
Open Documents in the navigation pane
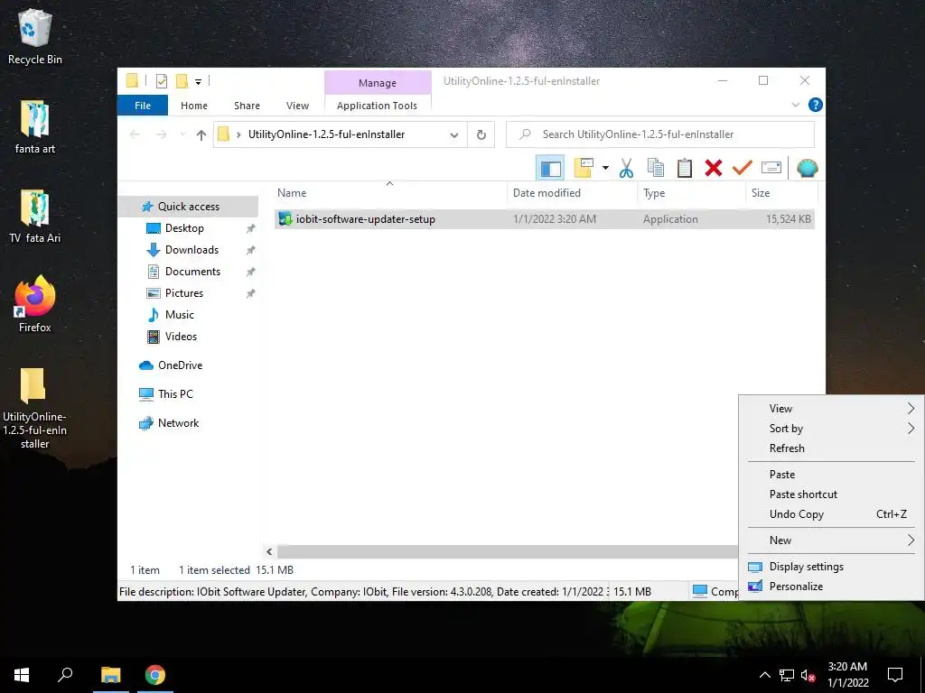coord(192,272)
